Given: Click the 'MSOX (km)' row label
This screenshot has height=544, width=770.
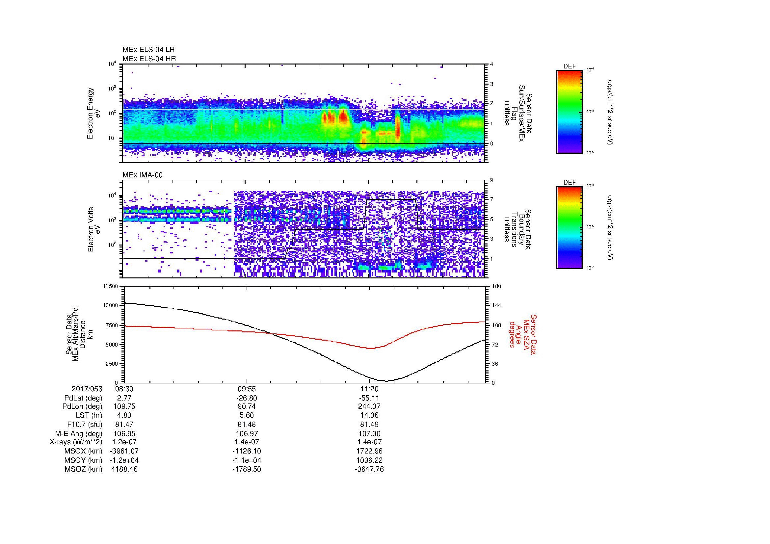Looking at the screenshot, I should tap(84, 451).
